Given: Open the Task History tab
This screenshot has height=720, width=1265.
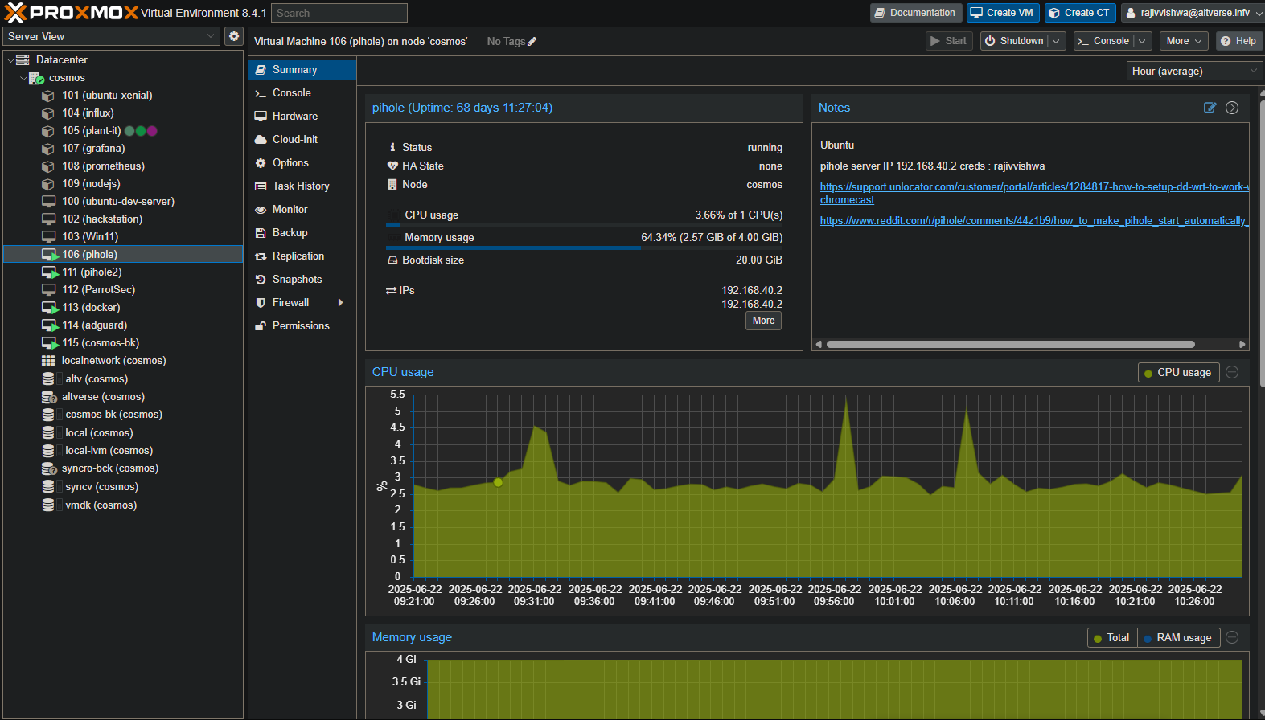Looking at the screenshot, I should coord(301,186).
